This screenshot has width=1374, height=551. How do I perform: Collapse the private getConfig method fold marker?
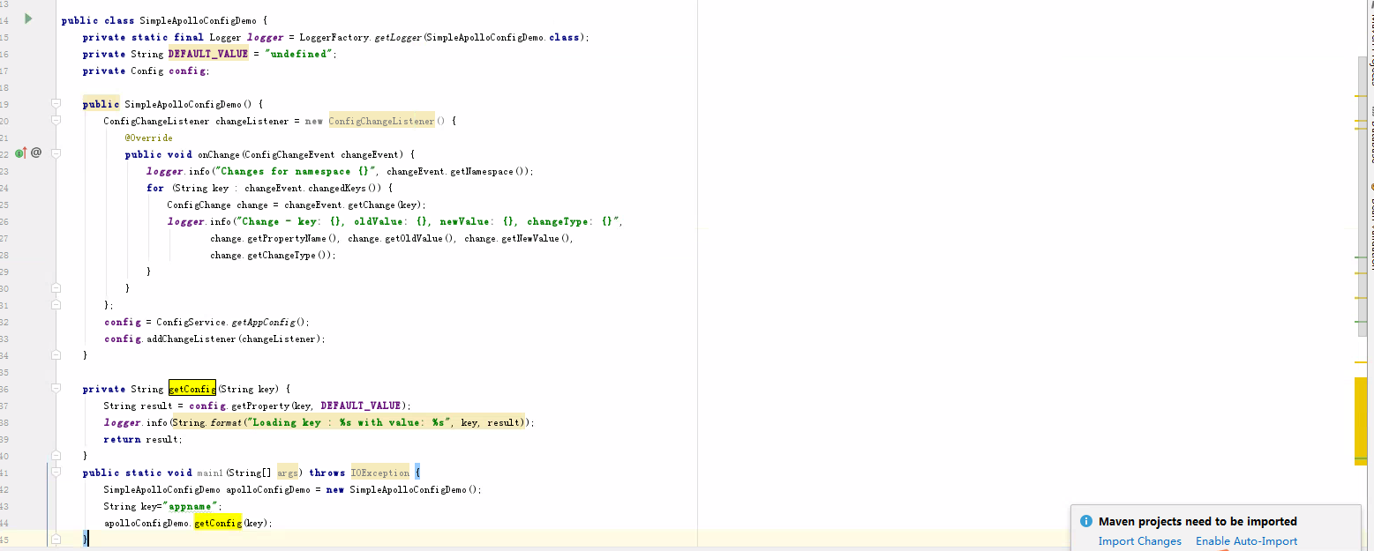56,388
